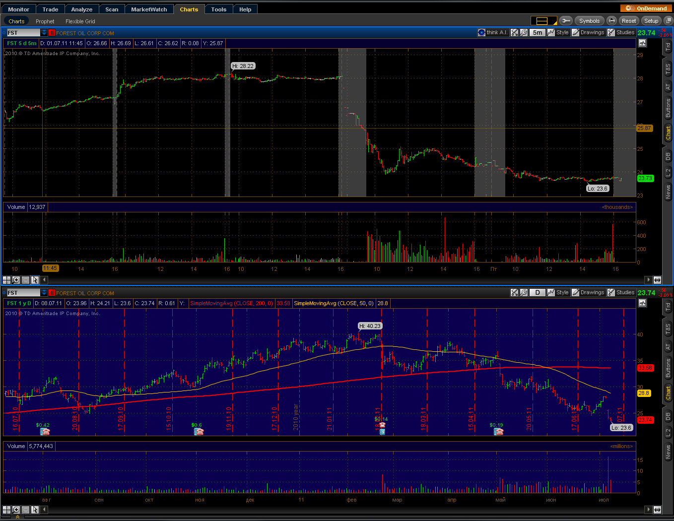Viewport: 674px width, 521px height.
Task: Toggle the top chart's price-pane mode icon
Action: point(642,43)
